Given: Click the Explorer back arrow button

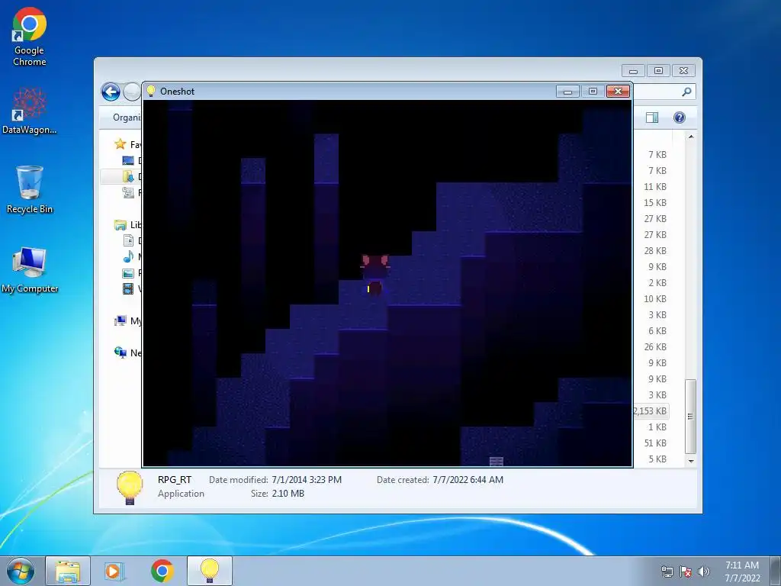Looking at the screenshot, I should [111, 92].
